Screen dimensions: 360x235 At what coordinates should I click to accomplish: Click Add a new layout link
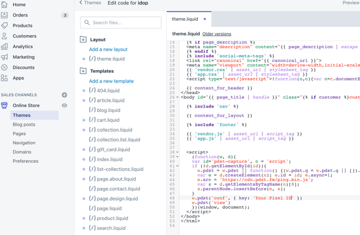pyautogui.click(x=108, y=49)
